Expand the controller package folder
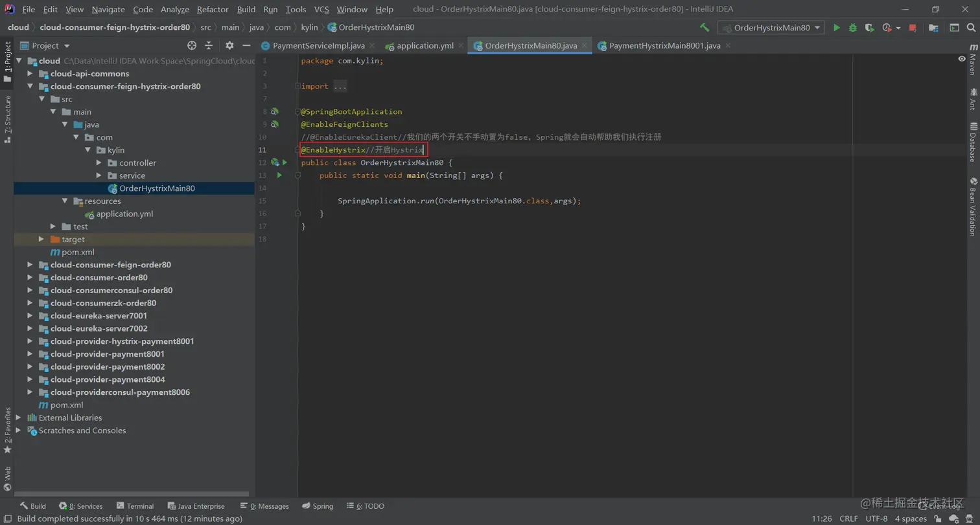 [99, 163]
